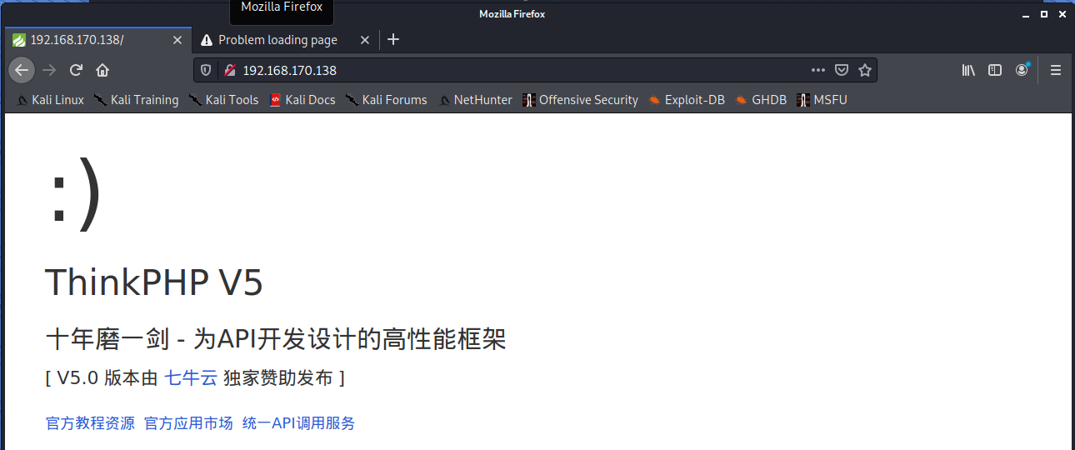Viewport: 1075px width, 450px height.
Task: Click the smiley face text
Action: click(x=75, y=195)
